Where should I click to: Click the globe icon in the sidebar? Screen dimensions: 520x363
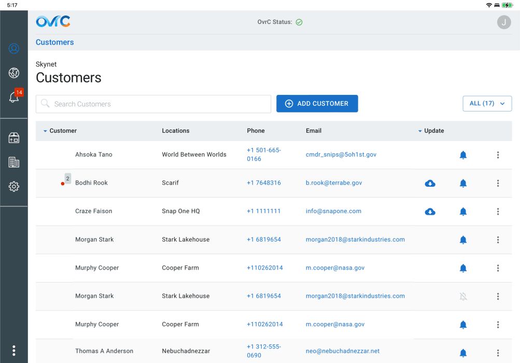(x=14, y=73)
